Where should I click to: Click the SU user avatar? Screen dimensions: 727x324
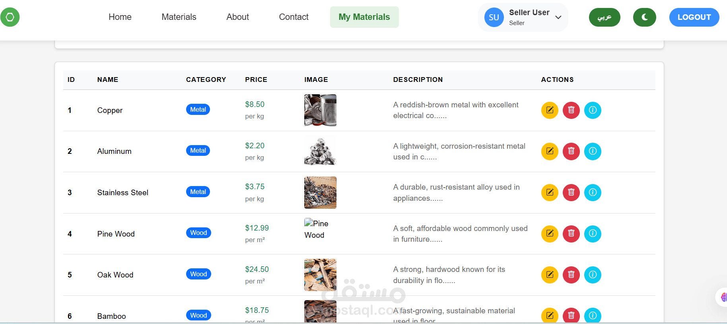[494, 17]
